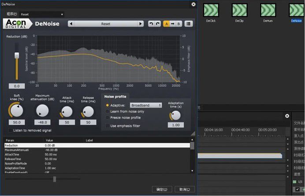305x196 pixels.
Task: Click the Release time value field
Action: [x=88, y=122]
